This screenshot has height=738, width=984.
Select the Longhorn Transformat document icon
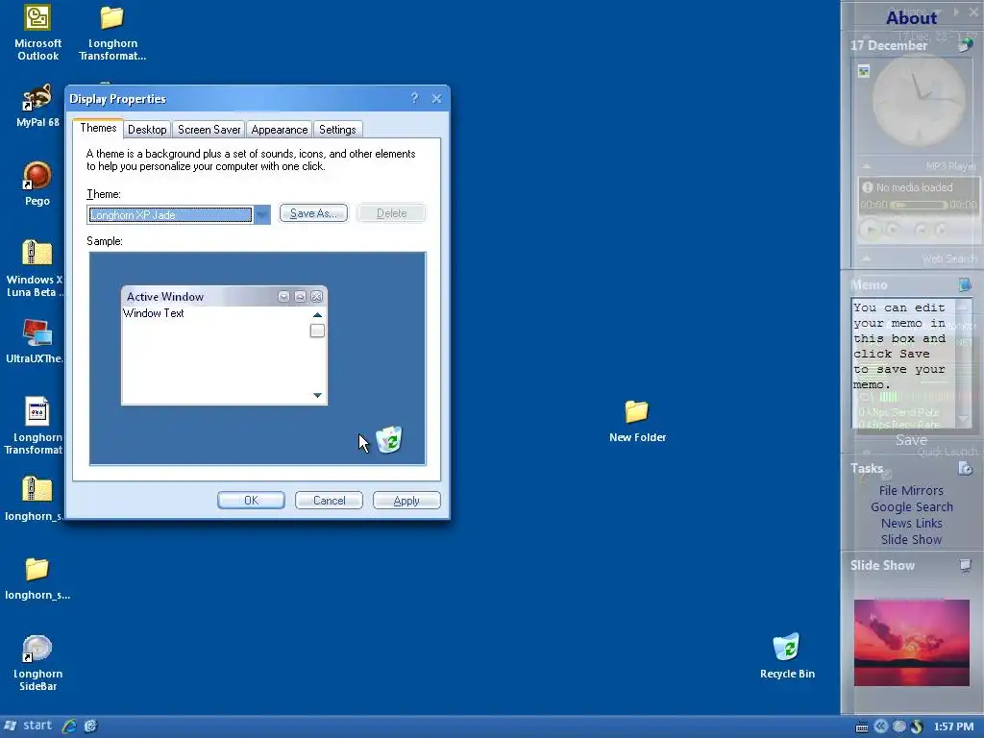(37, 411)
